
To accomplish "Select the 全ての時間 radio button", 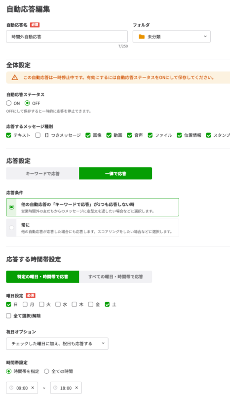I will 46,371.
